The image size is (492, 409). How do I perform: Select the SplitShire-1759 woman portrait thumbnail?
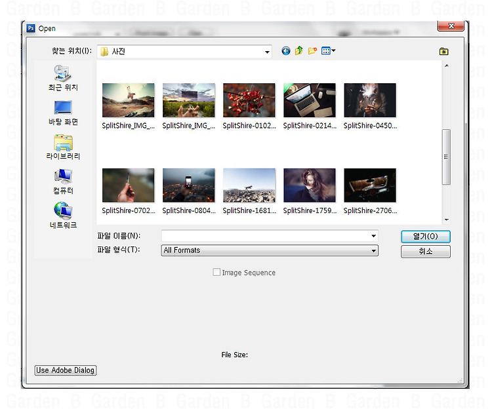coord(310,185)
